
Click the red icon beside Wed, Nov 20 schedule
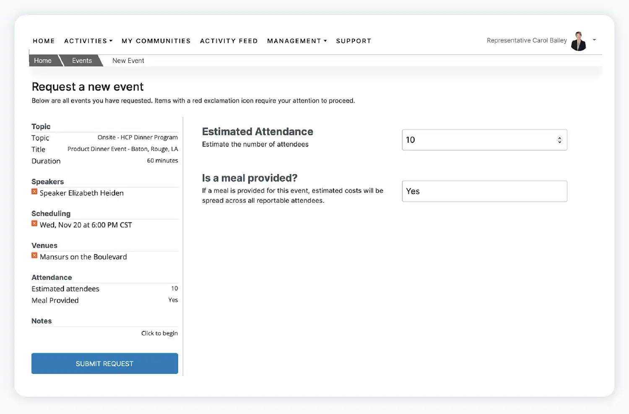[34, 224]
